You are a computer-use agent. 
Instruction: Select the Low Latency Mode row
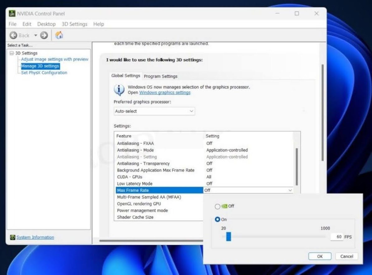click(205, 184)
